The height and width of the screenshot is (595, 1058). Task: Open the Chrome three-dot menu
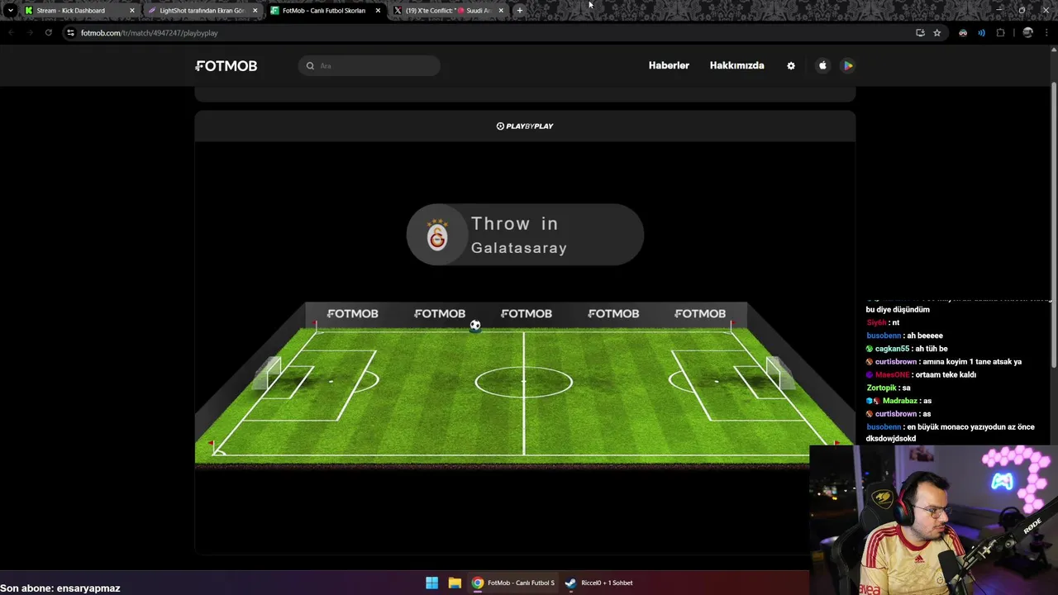(1046, 33)
